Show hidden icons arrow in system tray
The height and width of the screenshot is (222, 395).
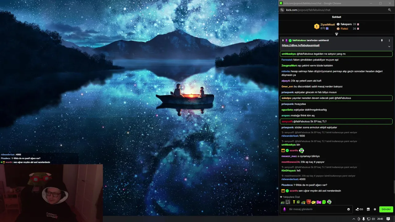pos(354,219)
